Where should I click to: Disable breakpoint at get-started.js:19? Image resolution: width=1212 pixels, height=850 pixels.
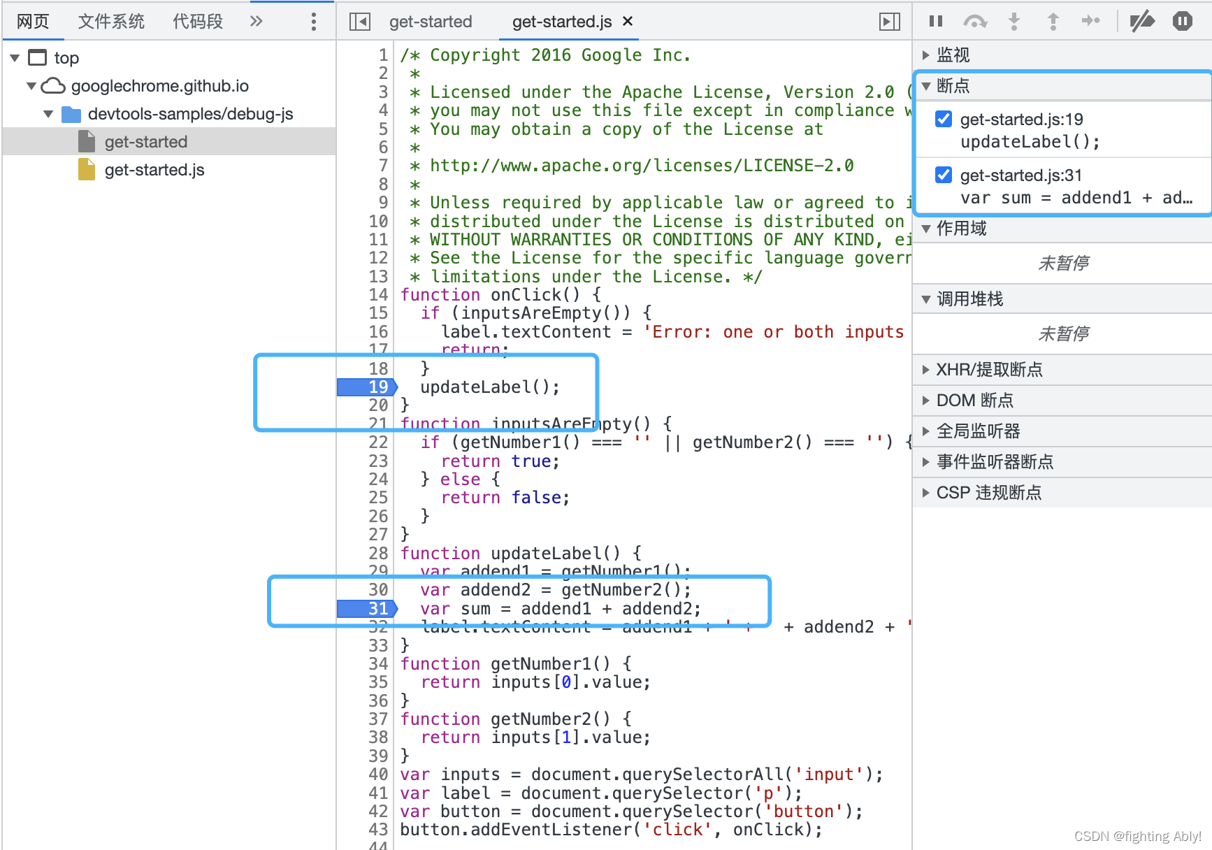point(944,120)
